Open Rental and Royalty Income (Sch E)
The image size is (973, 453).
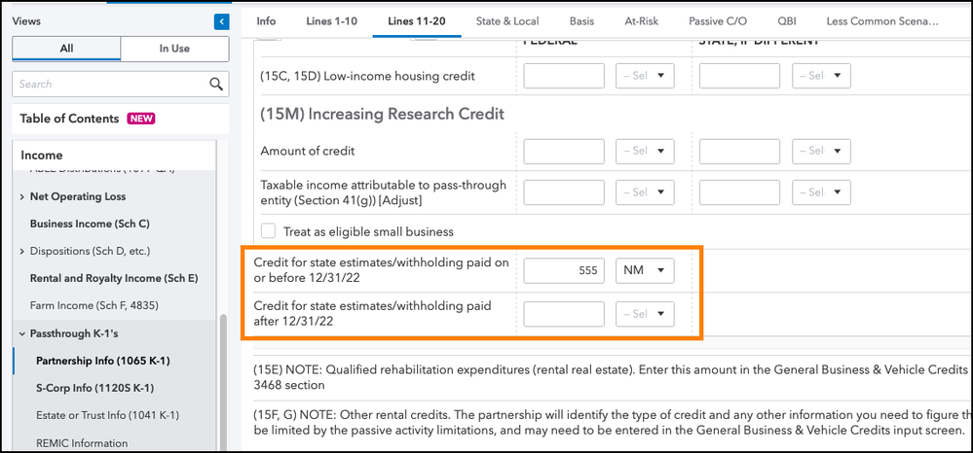point(114,278)
